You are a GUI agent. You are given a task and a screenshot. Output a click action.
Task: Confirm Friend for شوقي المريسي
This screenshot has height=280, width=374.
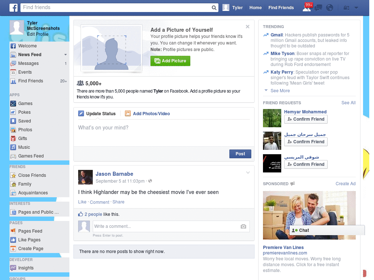click(x=306, y=164)
